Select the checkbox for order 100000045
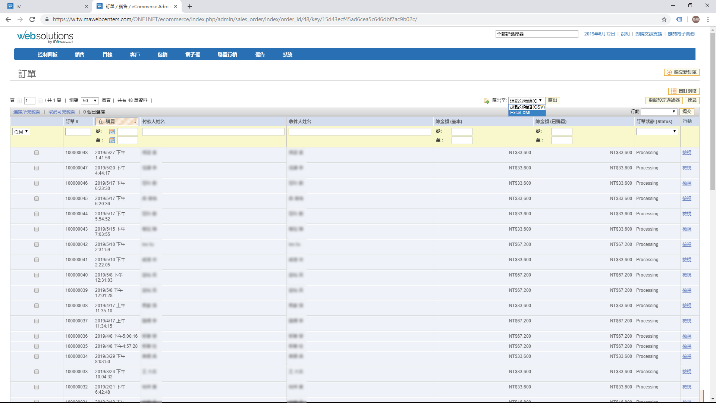 (37, 199)
